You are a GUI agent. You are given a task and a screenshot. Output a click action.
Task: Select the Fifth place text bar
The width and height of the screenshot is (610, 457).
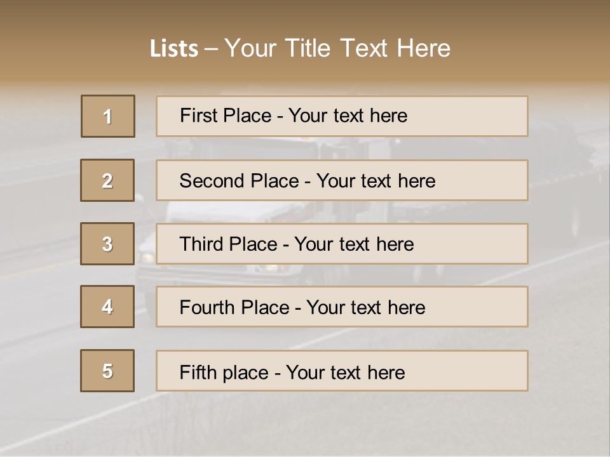(x=342, y=370)
